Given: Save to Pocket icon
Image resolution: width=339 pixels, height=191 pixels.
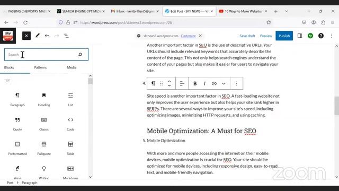Looking at the screenshot, I should [x=304, y=22].
